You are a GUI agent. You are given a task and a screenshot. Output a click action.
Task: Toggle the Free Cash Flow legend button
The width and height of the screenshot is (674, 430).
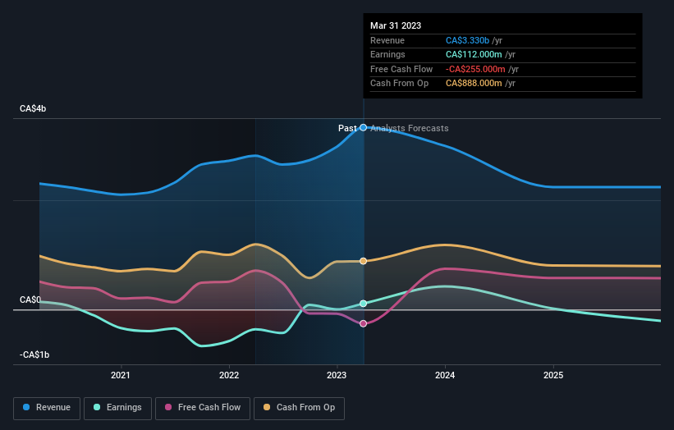(203, 408)
